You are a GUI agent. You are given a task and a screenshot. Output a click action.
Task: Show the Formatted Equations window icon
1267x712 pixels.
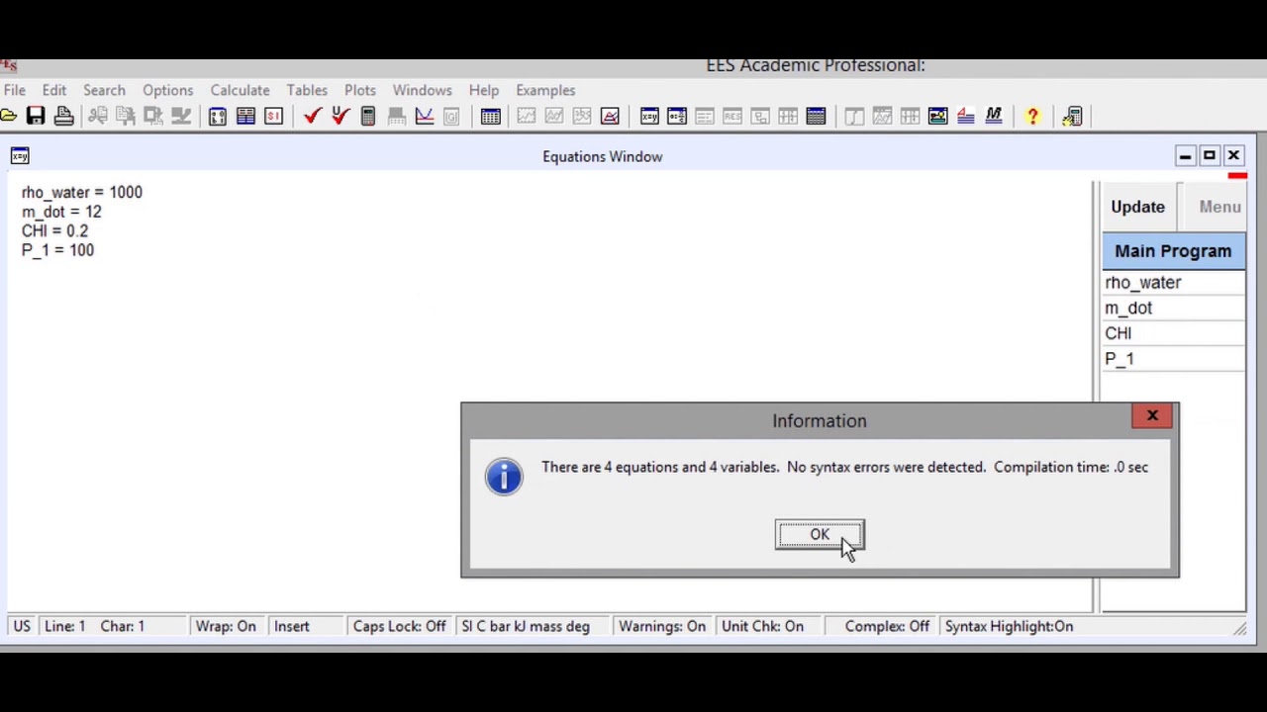click(x=677, y=117)
